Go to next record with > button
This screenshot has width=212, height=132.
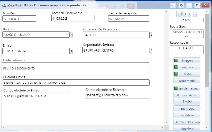[190, 14]
